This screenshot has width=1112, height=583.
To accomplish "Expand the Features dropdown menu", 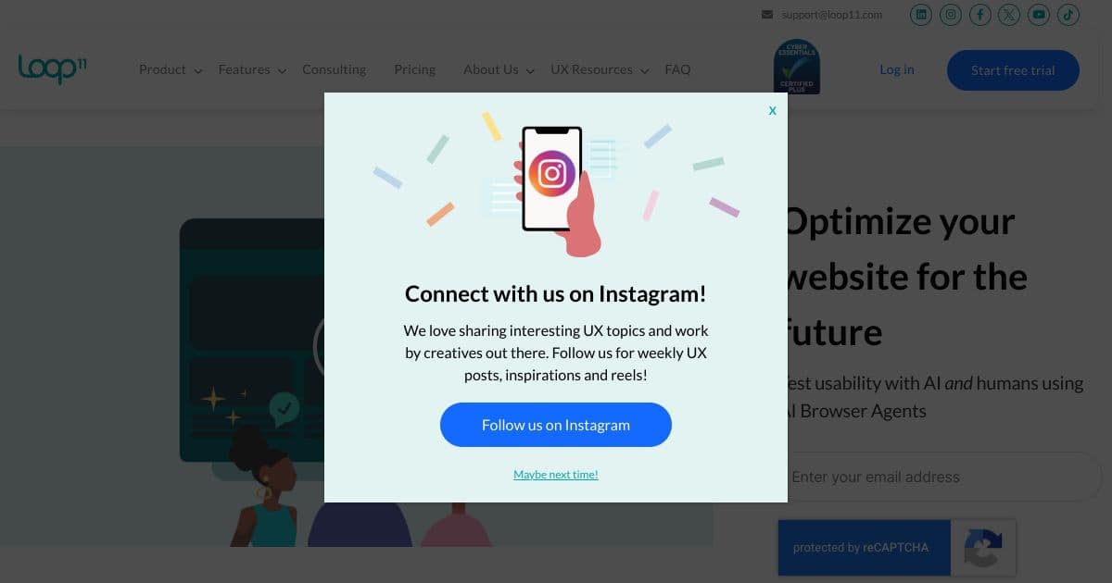I will pos(252,69).
